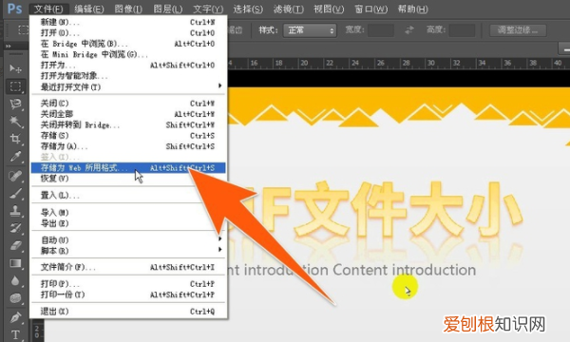Image resolution: width=570 pixels, height=342 pixels.
Task: Select the Sponge tool
Action: click(15, 298)
